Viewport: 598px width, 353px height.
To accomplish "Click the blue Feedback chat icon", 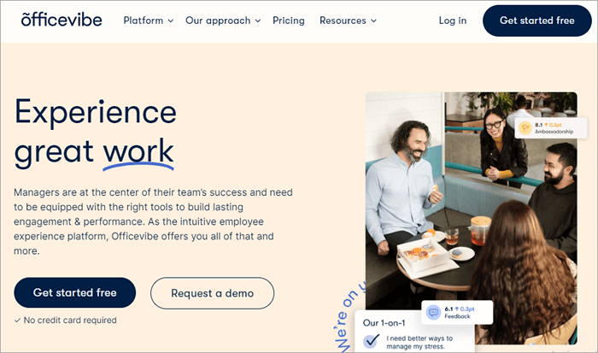I will tap(433, 313).
